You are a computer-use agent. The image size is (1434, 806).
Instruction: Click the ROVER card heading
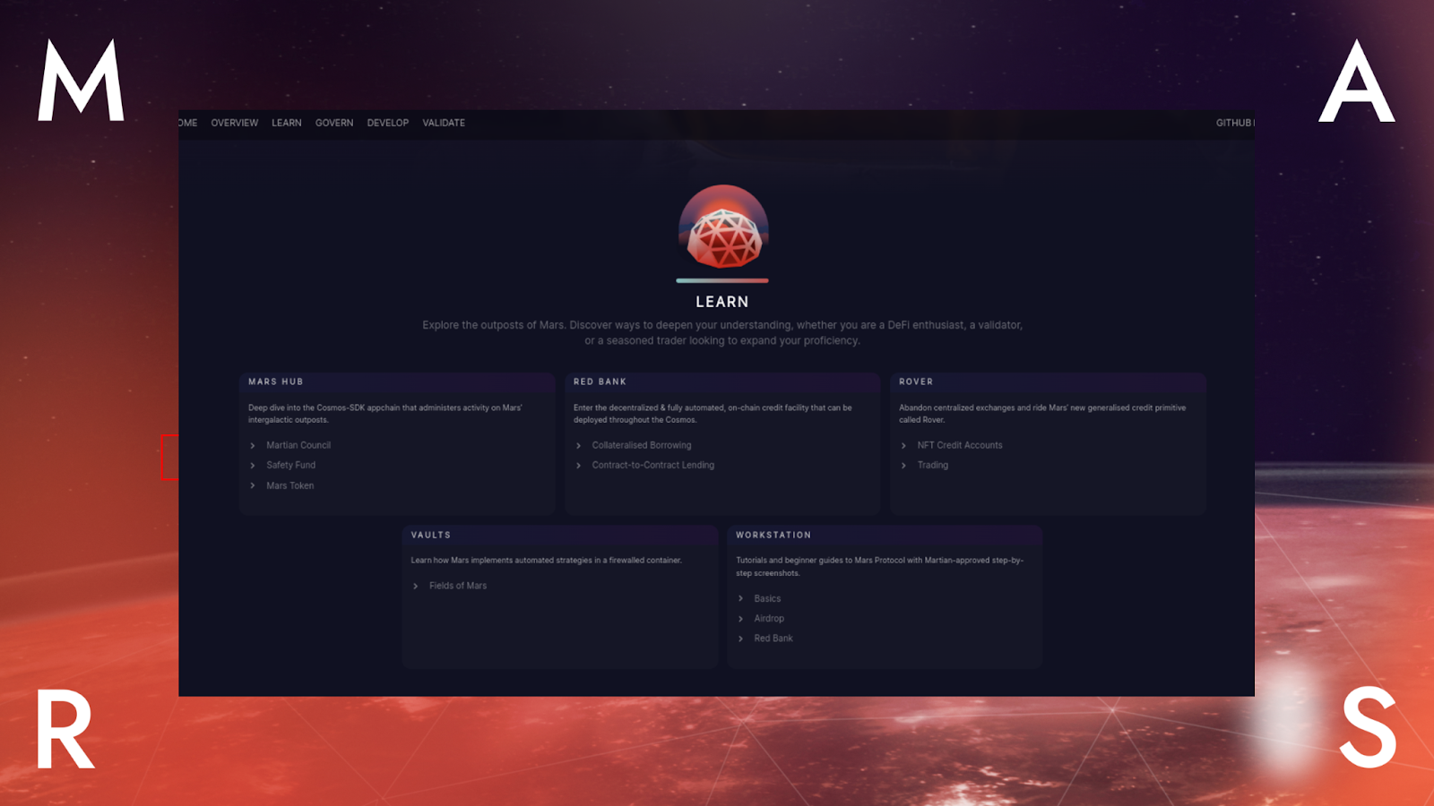pyautogui.click(x=916, y=382)
